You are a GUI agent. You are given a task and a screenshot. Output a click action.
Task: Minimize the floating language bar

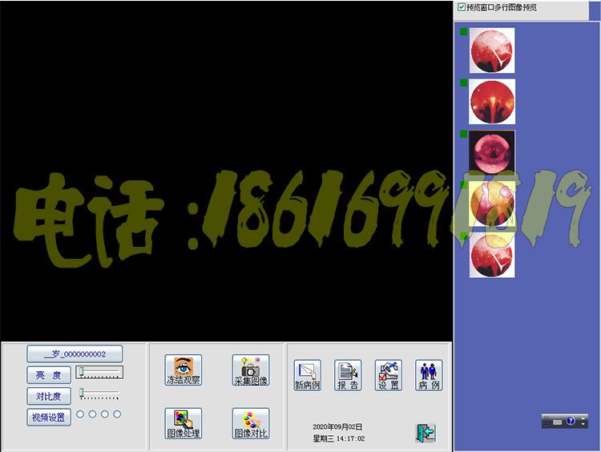click(583, 418)
